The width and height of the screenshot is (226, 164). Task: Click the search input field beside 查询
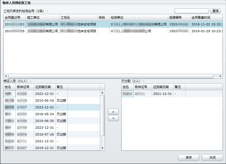coord(191,11)
